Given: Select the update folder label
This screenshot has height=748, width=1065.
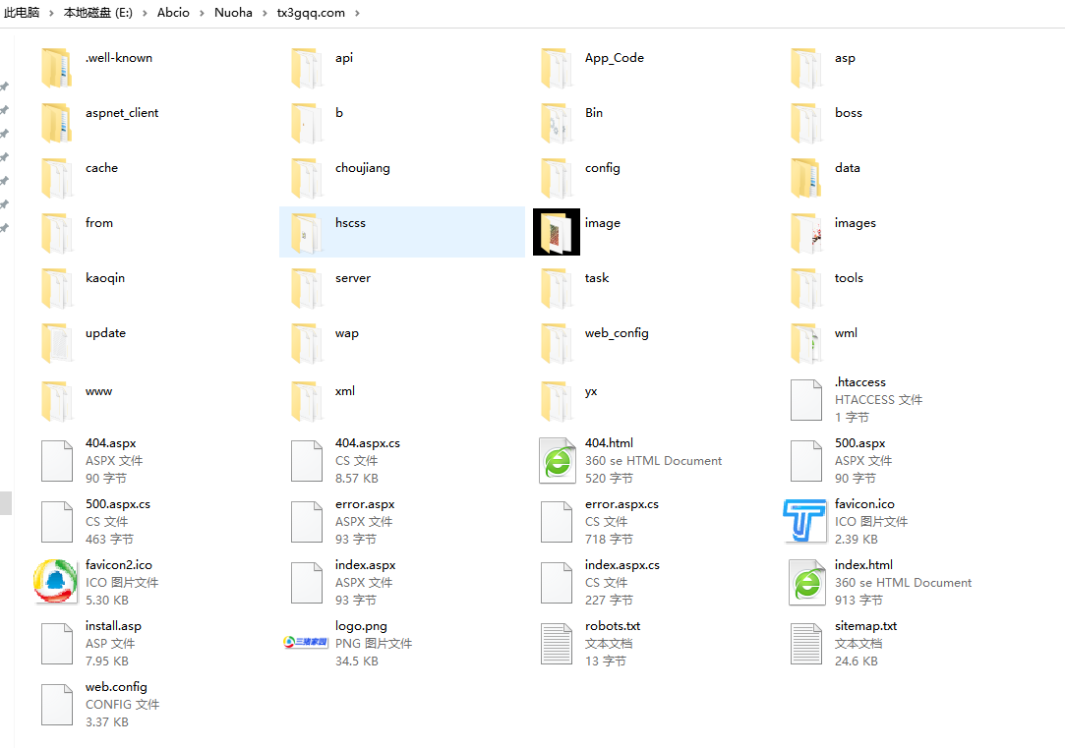Looking at the screenshot, I should (x=105, y=333).
